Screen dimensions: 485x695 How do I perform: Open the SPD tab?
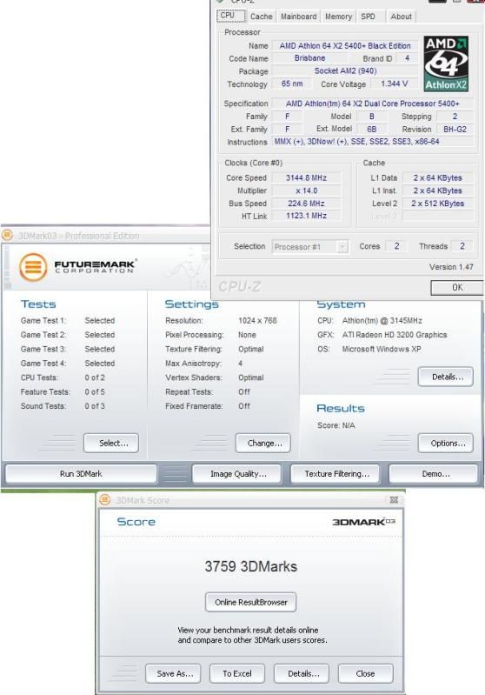[x=368, y=17]
